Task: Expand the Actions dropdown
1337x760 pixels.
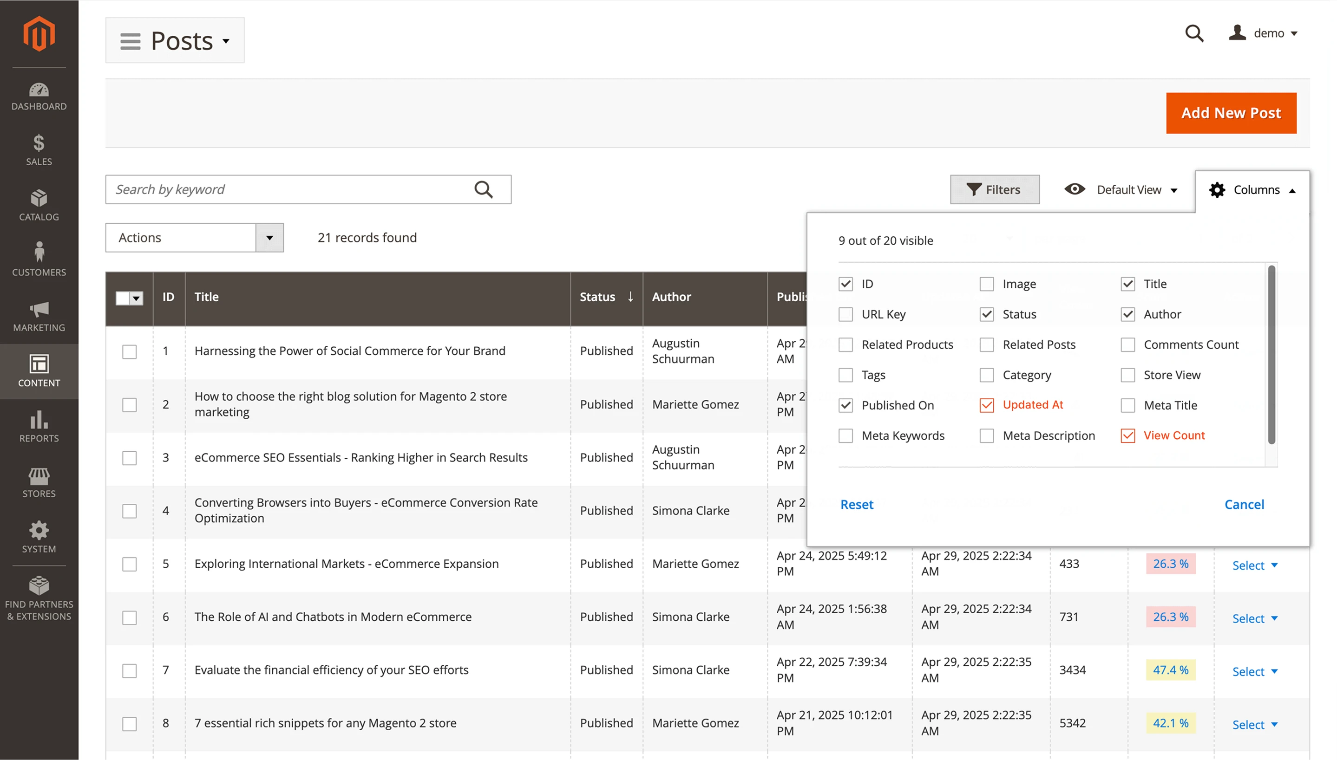Action: coord(269,238)
